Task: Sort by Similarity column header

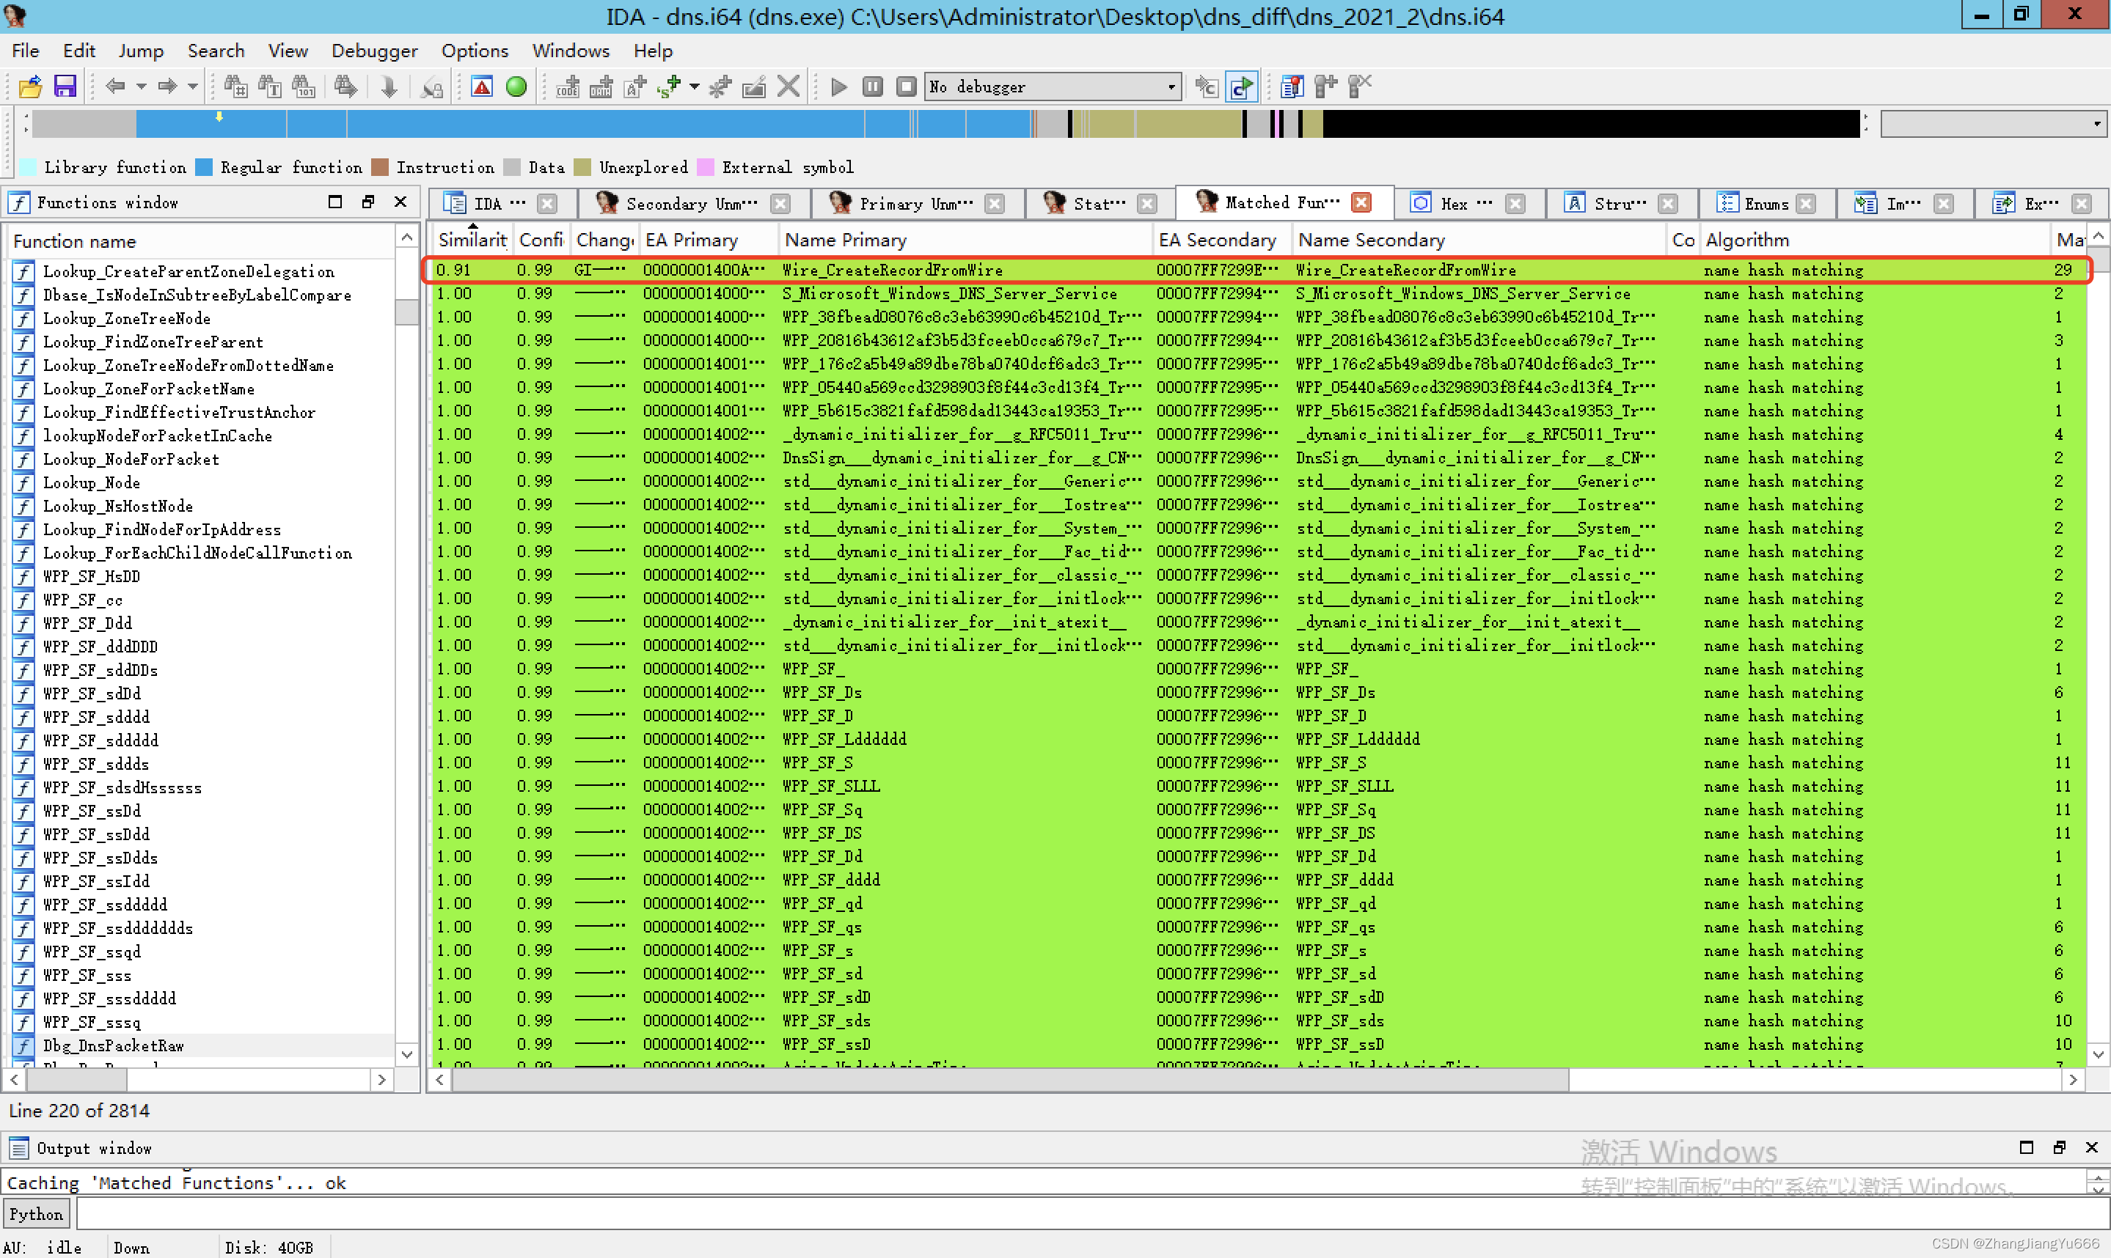Action: tap(472, 240)
